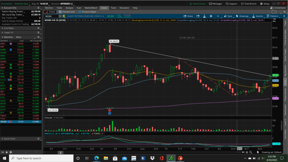
Task: Open the Drawings menu
Action: tap(242, 16)
